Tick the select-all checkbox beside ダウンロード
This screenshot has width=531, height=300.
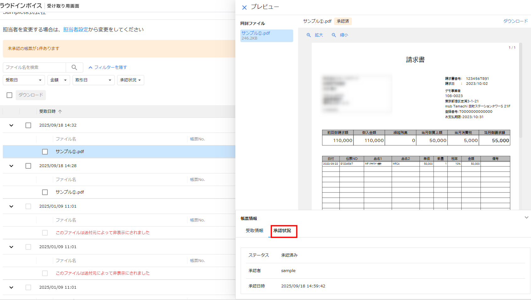coord(9,95)
